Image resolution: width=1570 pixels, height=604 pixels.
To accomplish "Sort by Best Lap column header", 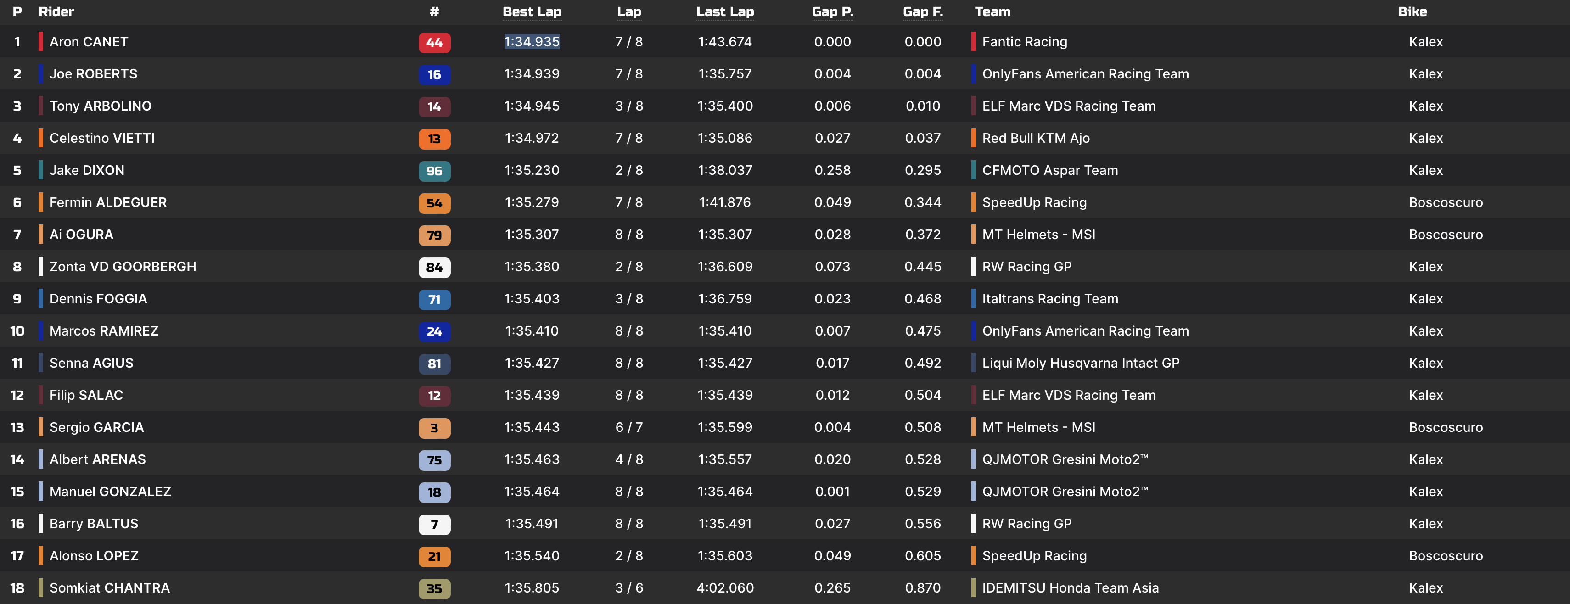I will pyautogui.click(x=532, y=11).
